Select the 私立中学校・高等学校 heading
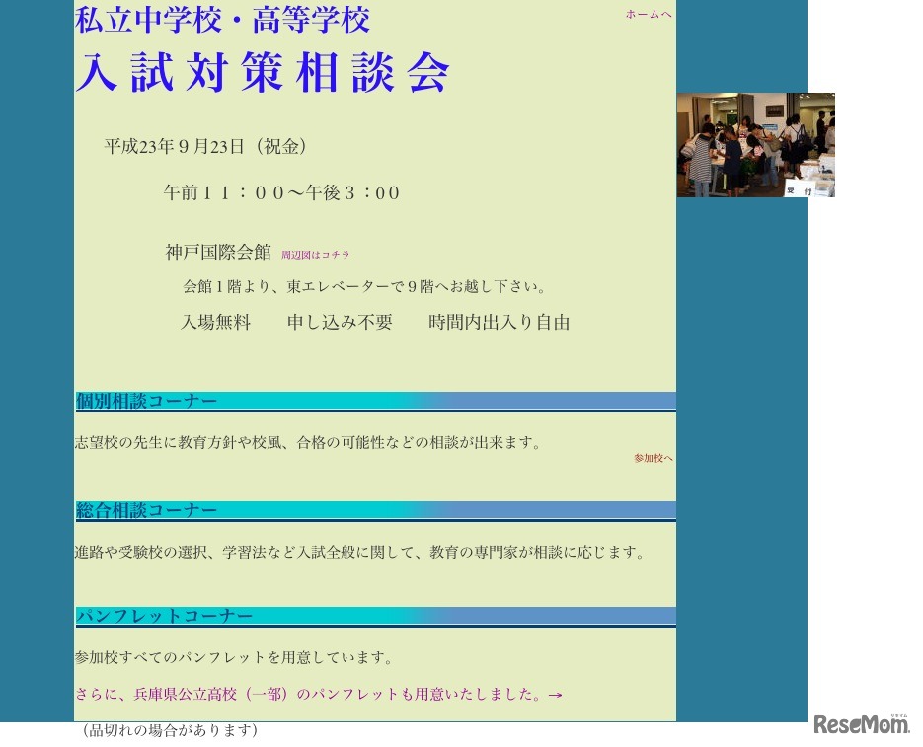Image resolution: width=923 pixels, height=747 pixels. (x=223, y=20)
